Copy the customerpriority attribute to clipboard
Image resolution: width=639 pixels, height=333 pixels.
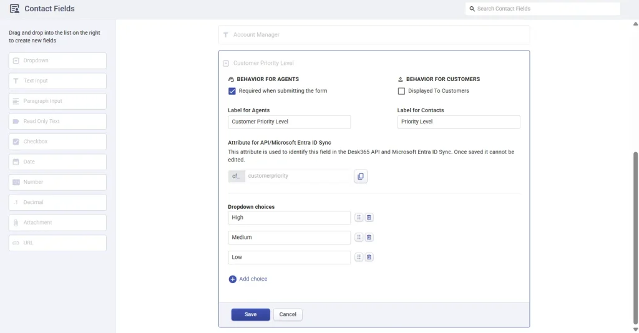pyautogui.click(x=361, y=176)
